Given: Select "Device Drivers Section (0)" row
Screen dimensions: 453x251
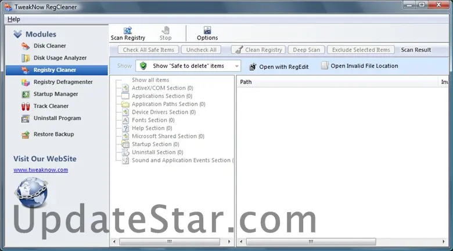Looking at the screenshot, I should (164, 112).
